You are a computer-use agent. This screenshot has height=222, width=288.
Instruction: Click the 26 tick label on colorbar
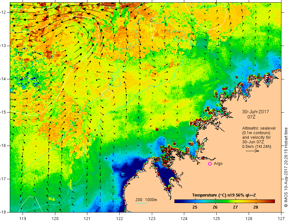pyautogui.click(x=215, y=207)
